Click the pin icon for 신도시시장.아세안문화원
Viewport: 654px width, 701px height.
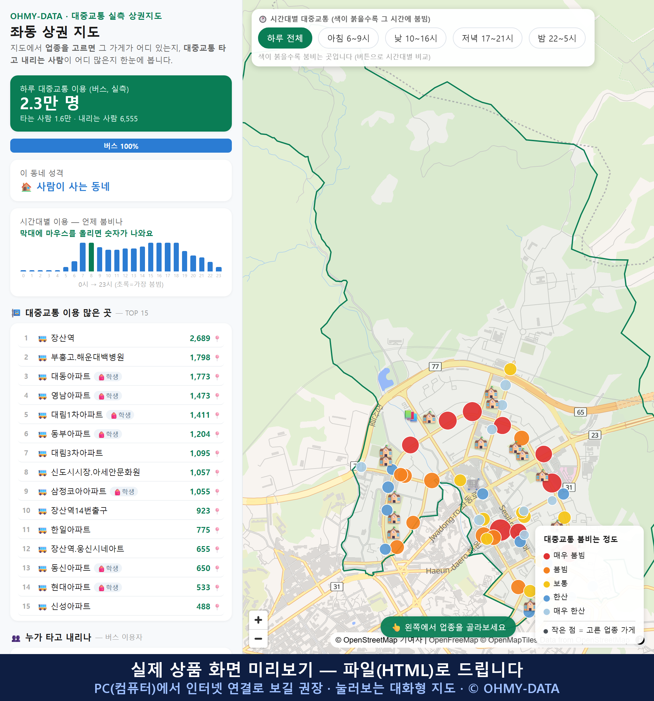(217, 472)
